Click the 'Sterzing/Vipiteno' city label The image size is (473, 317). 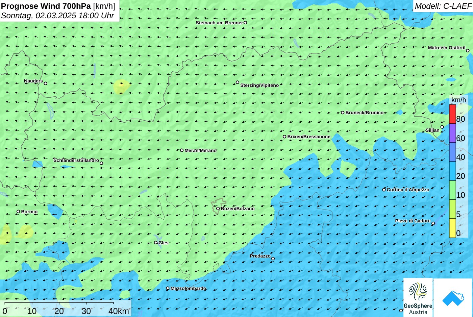tap(259, 85)
